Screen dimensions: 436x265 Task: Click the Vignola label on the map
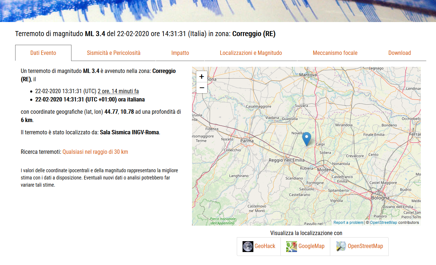point(336,201)
